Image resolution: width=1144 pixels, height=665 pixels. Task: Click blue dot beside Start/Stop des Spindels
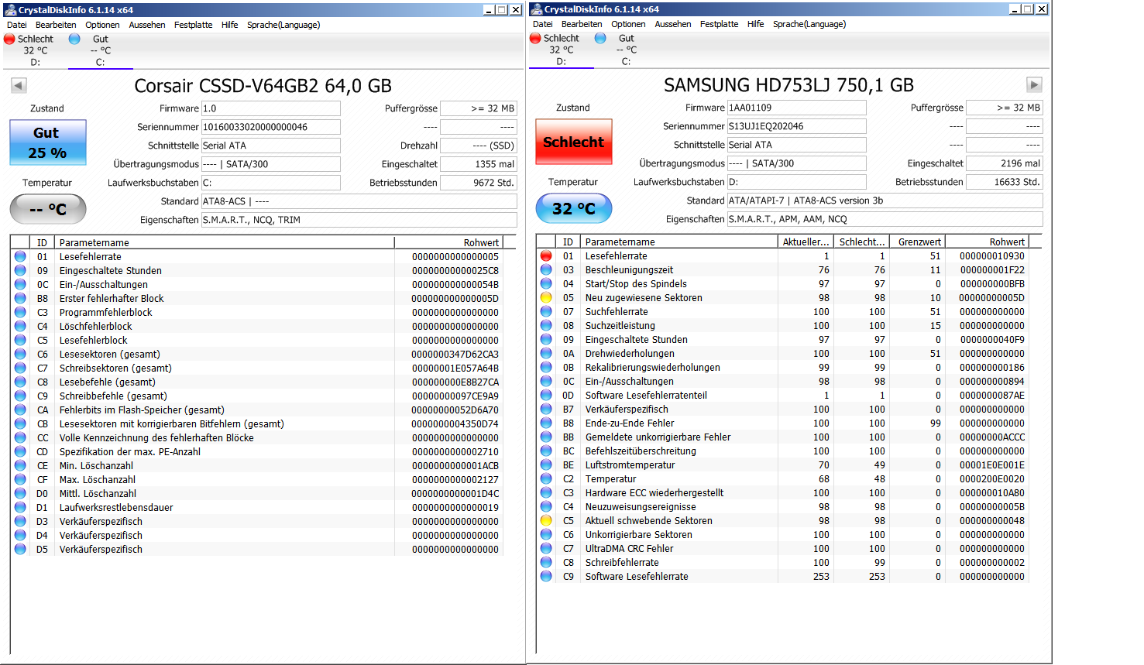(546, 284)
